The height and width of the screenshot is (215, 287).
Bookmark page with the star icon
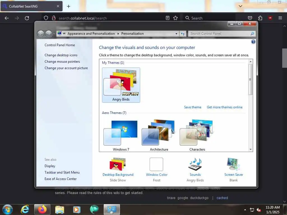click(x=175, y=18)
